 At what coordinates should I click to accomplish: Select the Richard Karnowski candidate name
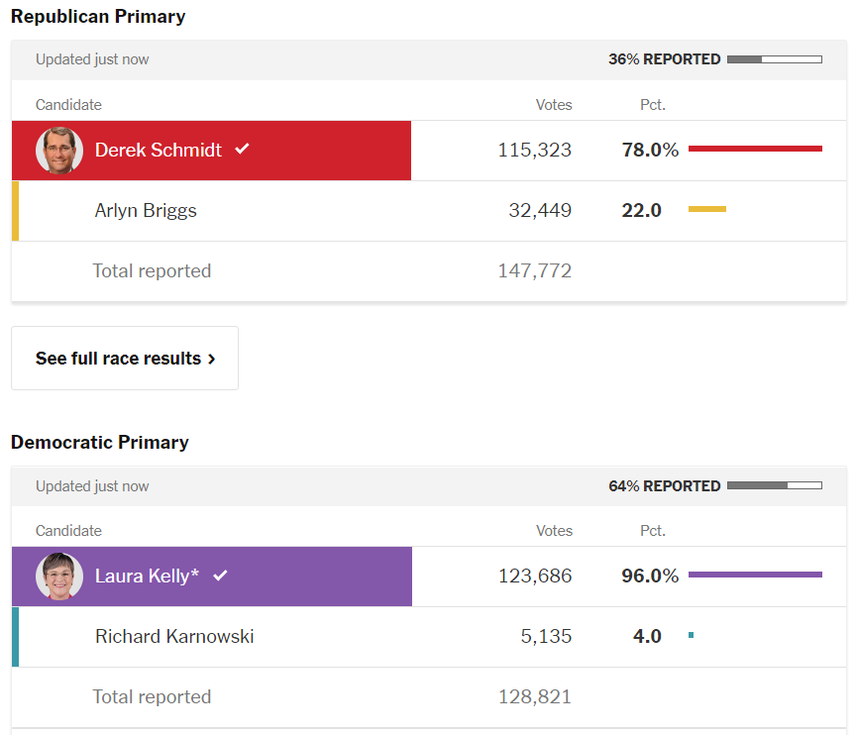[x=174, y=636]
